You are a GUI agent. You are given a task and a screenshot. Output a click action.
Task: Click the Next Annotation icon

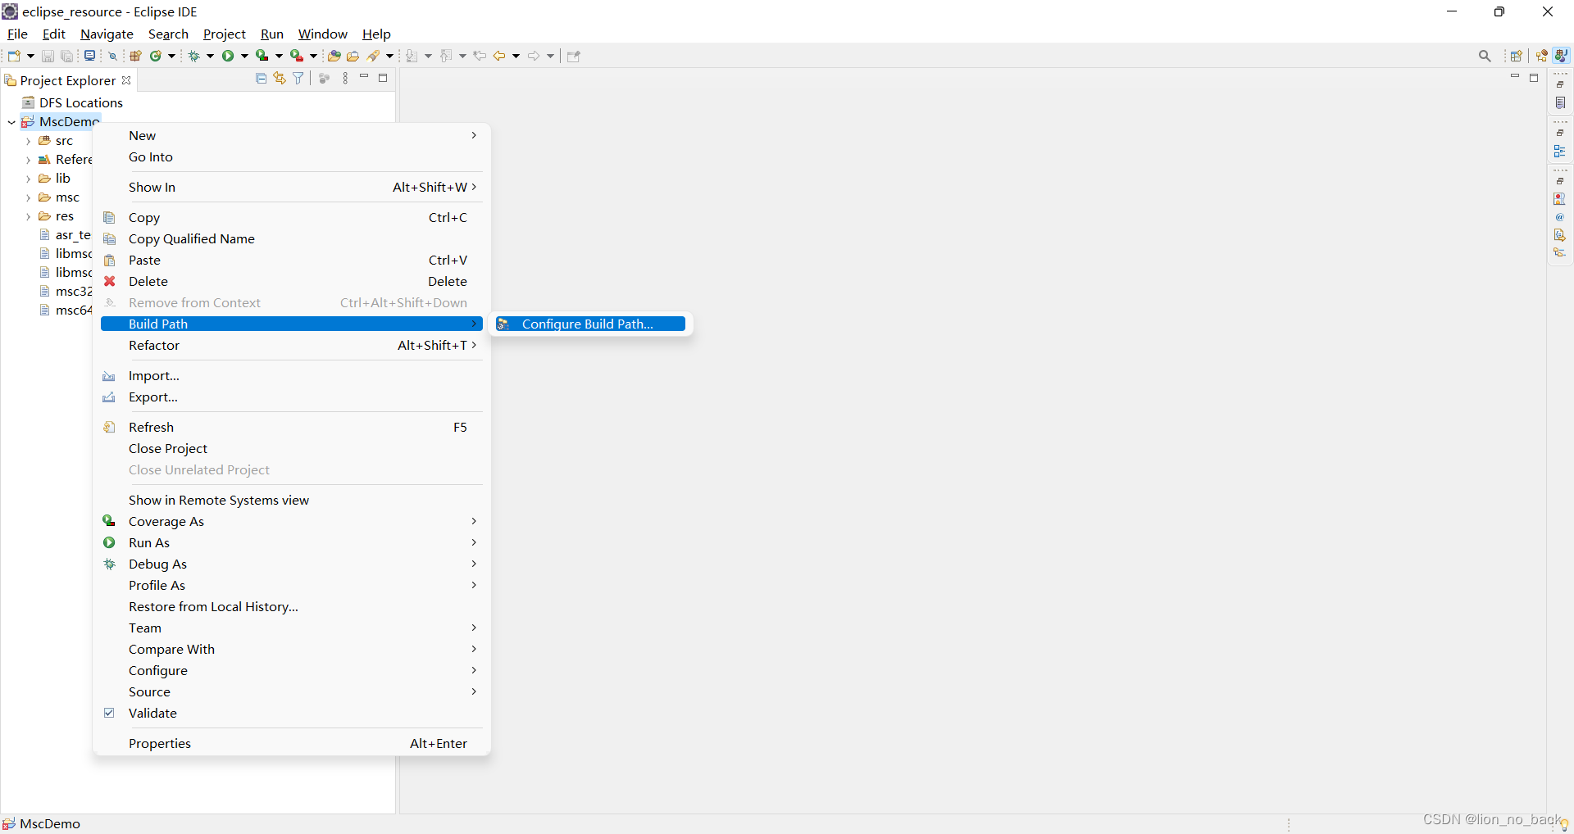tap(412, 56)
